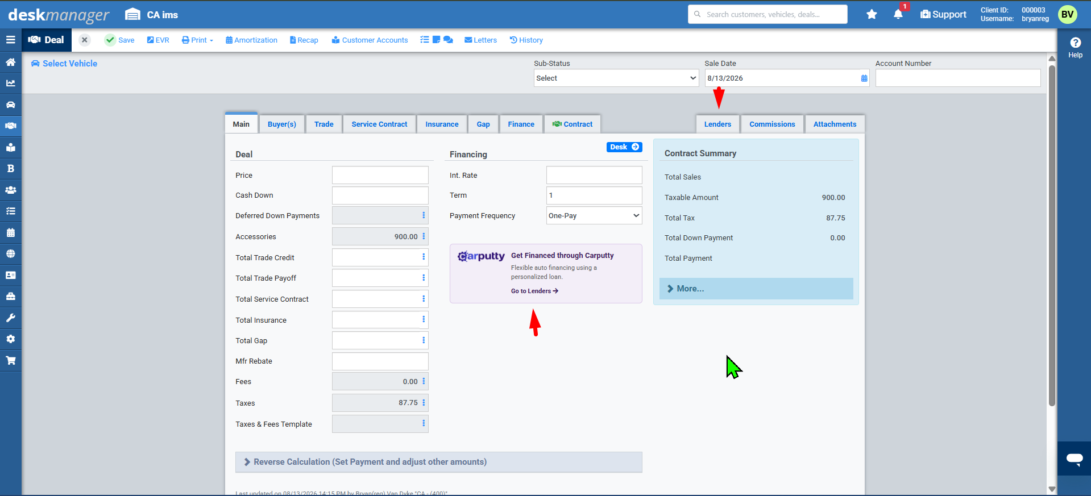
Task: Click the Cash Down input field
Action: (380, 195)
